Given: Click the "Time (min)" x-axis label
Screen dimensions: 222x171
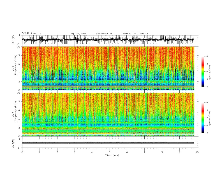Looking at the screenshot, I should point(112,155).
